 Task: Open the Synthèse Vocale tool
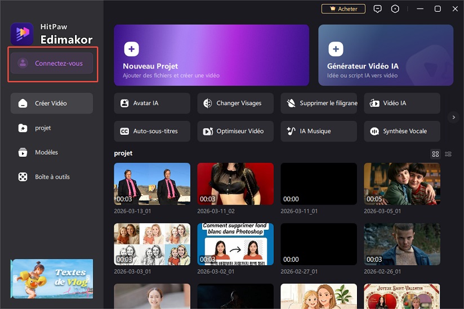pos(402,131)
